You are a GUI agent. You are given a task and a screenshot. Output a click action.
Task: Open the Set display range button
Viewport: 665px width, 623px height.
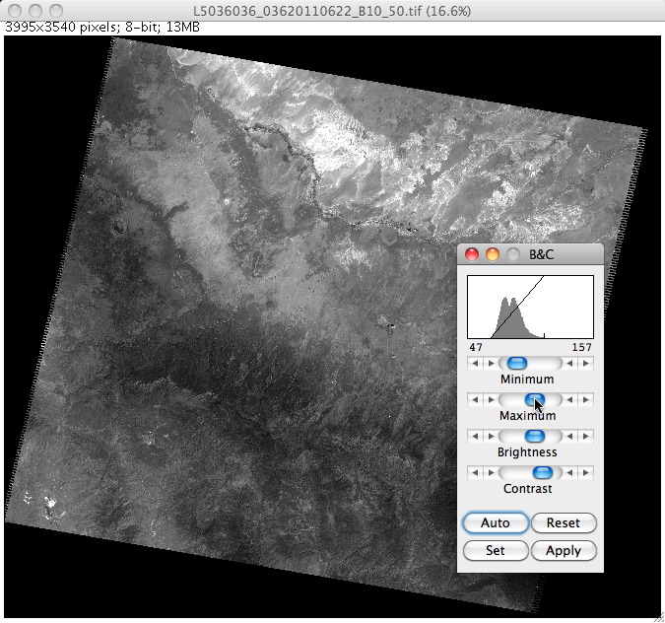(x=495, y=550)
